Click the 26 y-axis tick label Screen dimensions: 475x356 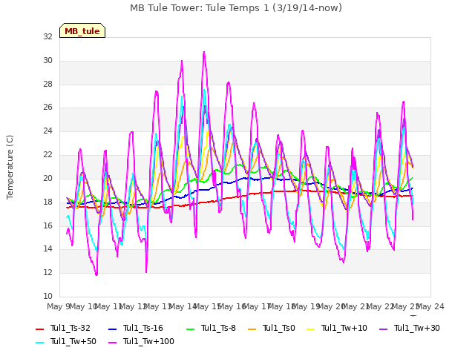[47, 107]
